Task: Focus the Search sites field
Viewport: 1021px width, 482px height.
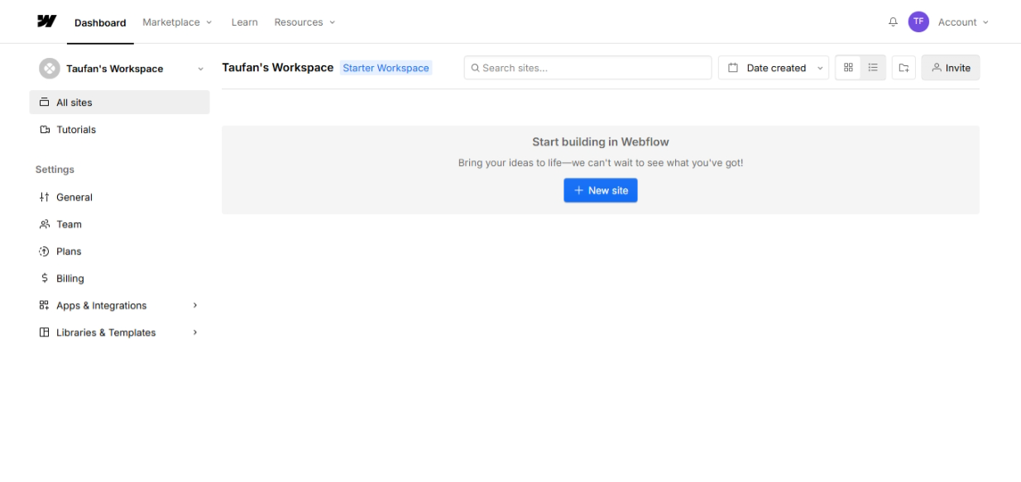Action: (x=587, y=68)
